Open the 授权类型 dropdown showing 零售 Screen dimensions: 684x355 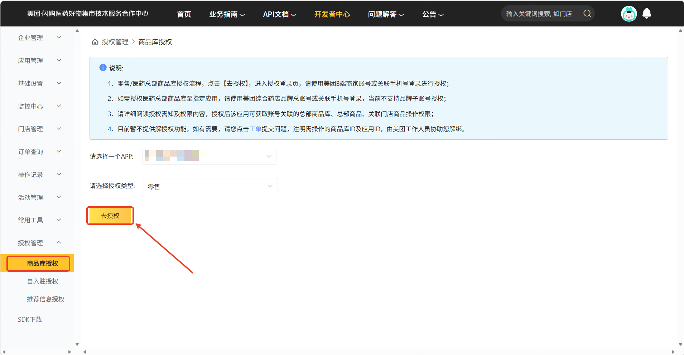[x=211, y=186]
